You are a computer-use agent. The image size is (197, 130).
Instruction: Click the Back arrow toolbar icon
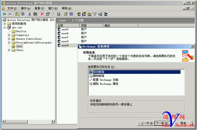(5, 14)
